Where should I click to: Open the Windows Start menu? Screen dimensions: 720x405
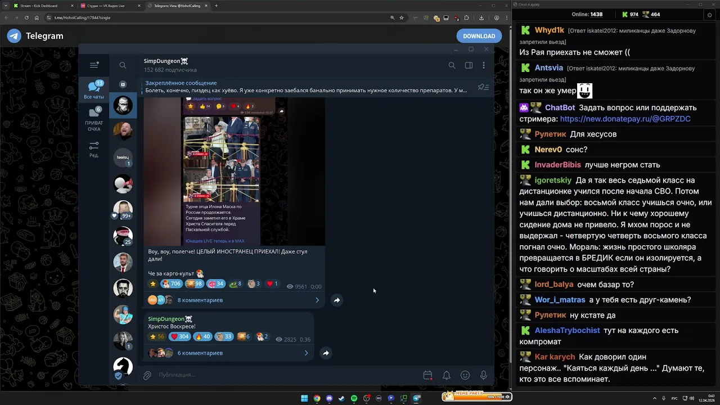(x=304, y=398)
